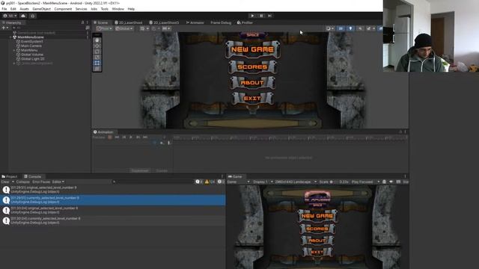Screen dimensions: 479x269
Task: Select EventSystem1 in the Hierarchy
Action: (x=31, y=42)
